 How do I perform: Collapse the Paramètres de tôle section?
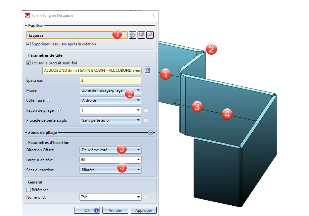pos(26,55)
